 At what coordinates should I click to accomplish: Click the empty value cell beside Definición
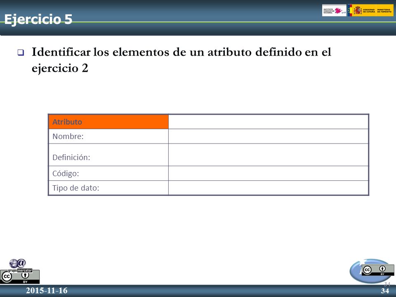click(269, 155)
